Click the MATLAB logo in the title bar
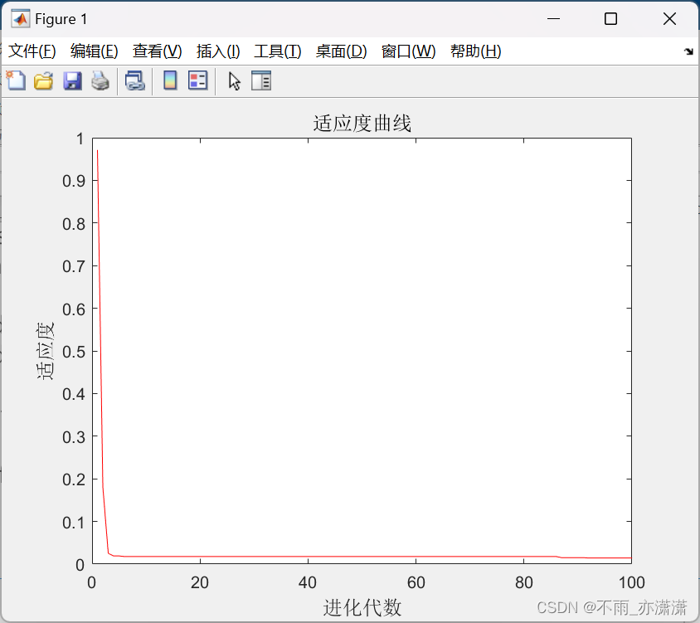The width and height of the screenshot is (700, 623). (x=21, y=19)
